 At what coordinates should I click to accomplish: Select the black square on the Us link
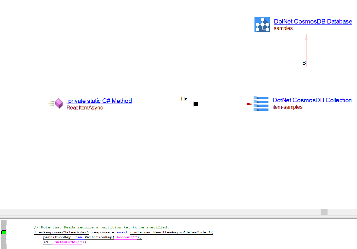point(196,104)
